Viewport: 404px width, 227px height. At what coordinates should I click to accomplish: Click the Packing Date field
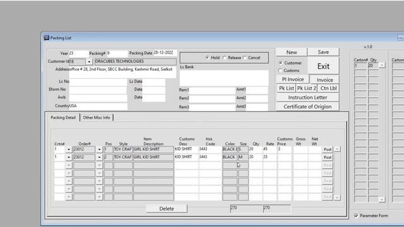click(x=165, y=53)
